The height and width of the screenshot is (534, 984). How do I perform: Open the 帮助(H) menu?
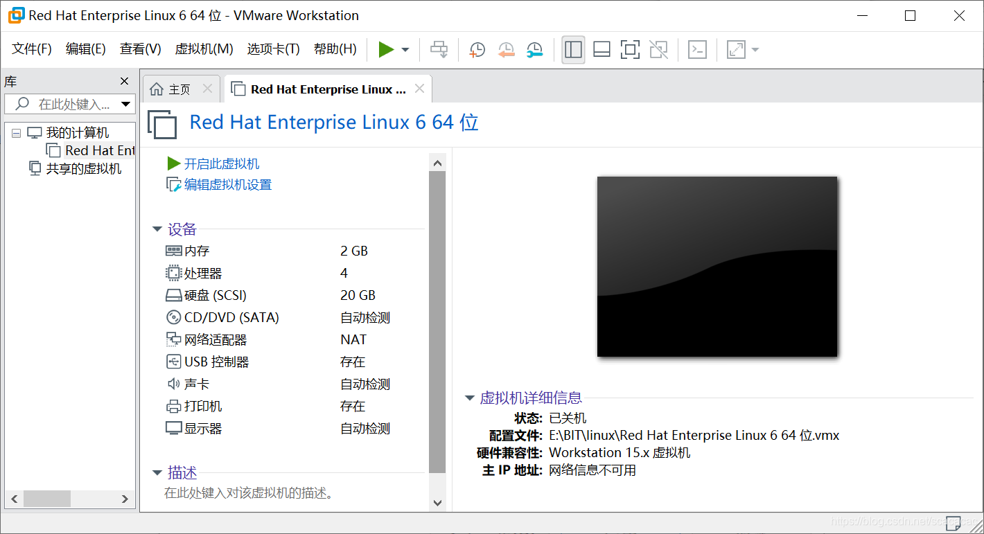pos(335,48)
